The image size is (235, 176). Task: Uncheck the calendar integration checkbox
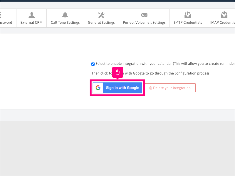tap(93, 64)
